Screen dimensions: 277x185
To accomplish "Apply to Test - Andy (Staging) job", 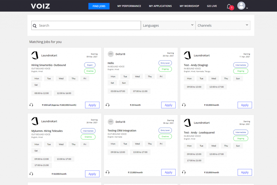I will point(245,105).
